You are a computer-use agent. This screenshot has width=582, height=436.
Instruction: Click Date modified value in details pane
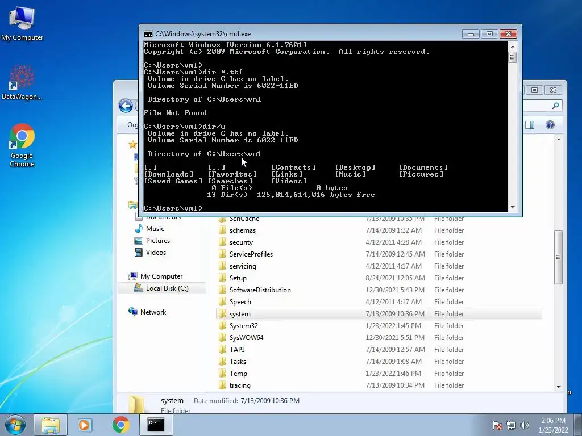[x=270, y=401]
